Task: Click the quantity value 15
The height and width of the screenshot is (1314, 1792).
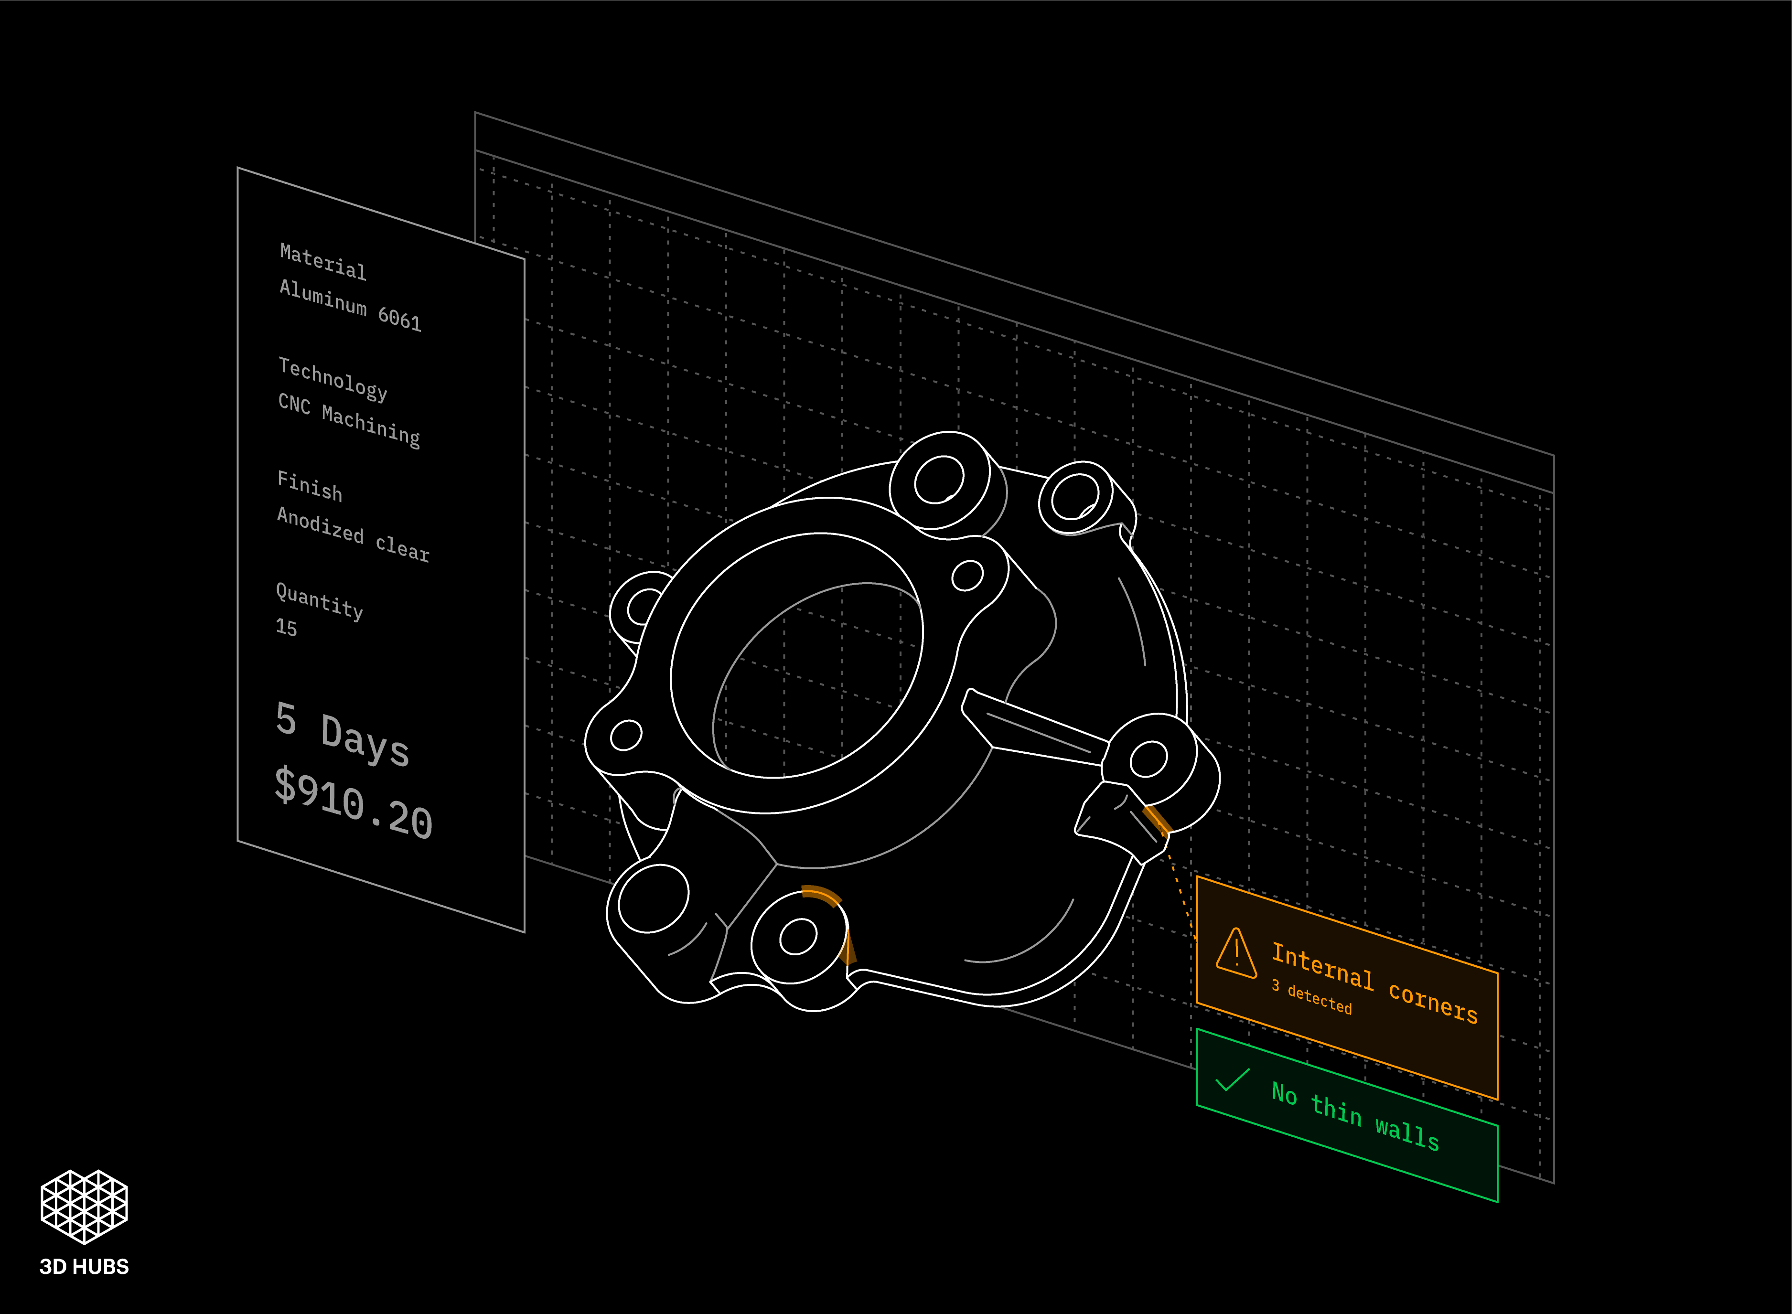Action: 286,628
